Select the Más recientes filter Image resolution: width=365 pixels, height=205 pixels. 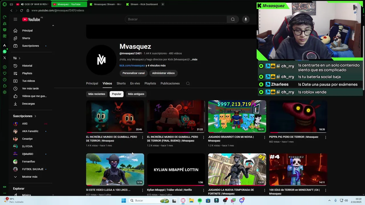click(97, 94)
